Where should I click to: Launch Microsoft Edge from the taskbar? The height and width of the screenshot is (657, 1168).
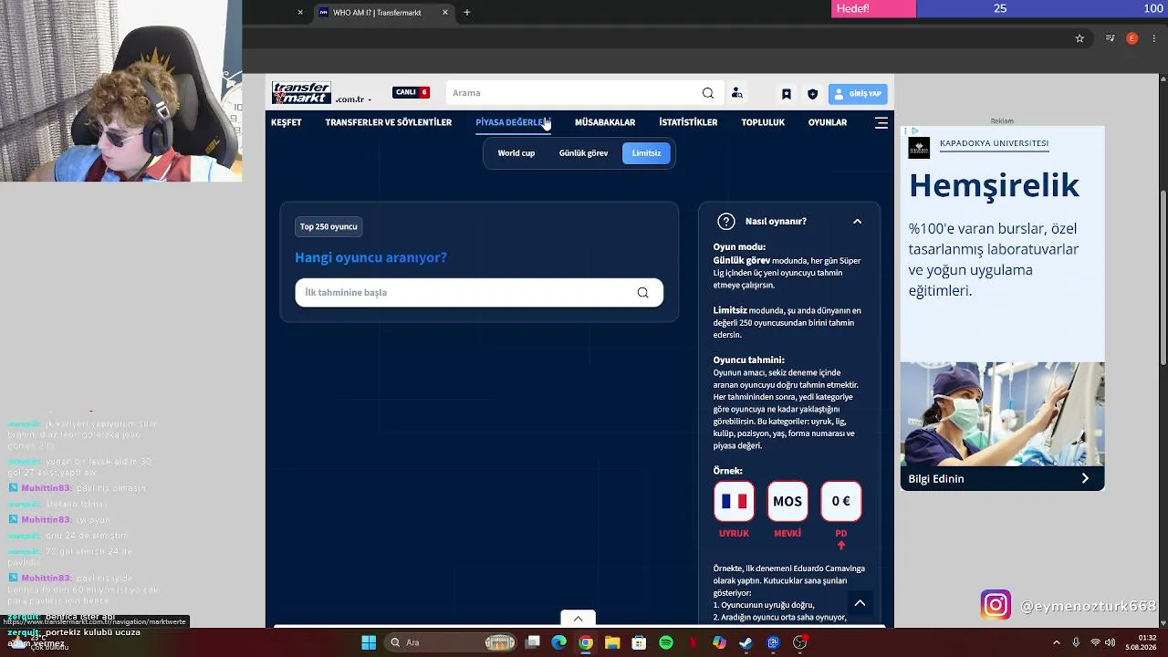[x=559, y=642]
